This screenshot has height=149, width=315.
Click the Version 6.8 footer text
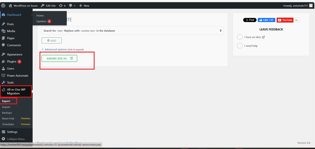coord(303,143)
